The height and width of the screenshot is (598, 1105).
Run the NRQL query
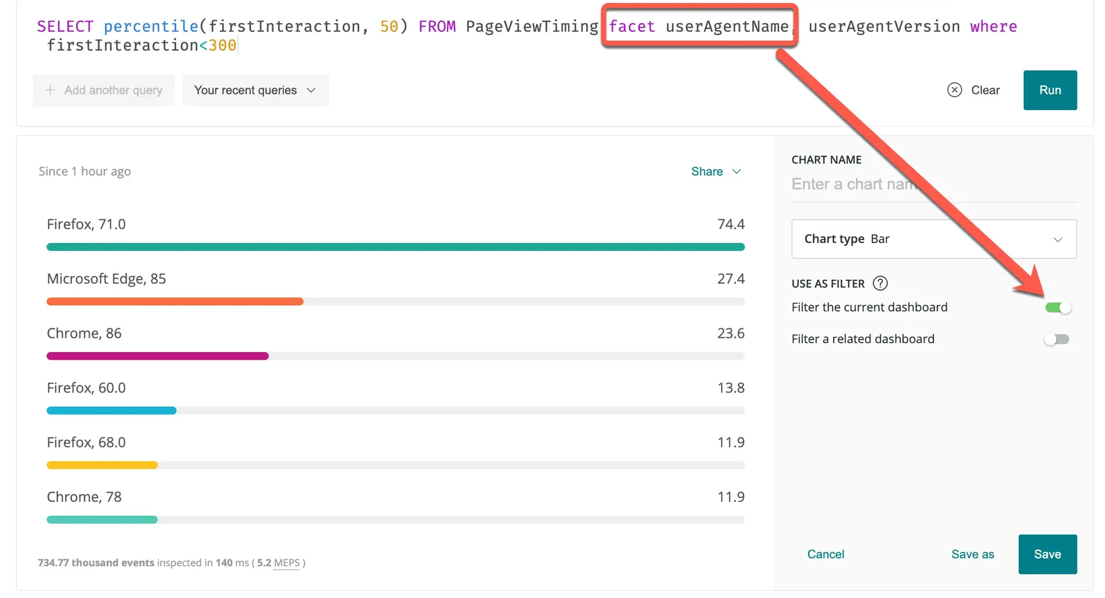point(1050,90)
